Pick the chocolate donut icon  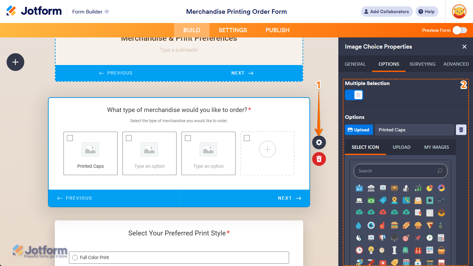click(x=441, y=212)
